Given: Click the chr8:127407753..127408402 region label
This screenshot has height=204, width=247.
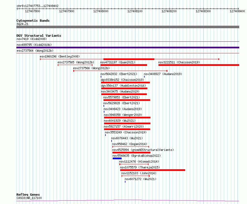Looking at the screenshot, I should click(x=37, y=6).
